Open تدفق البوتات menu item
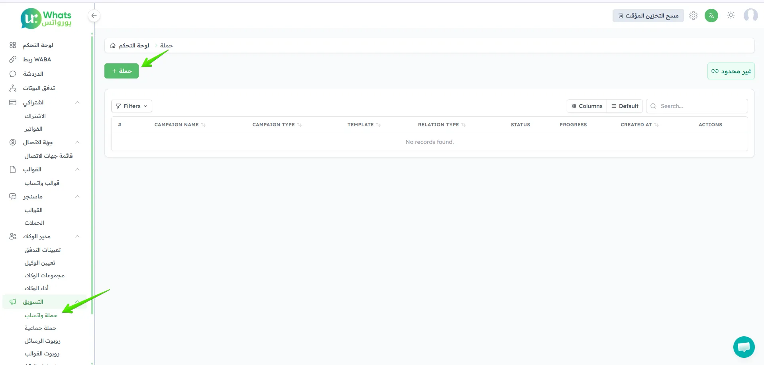 [x=39, y=88]
